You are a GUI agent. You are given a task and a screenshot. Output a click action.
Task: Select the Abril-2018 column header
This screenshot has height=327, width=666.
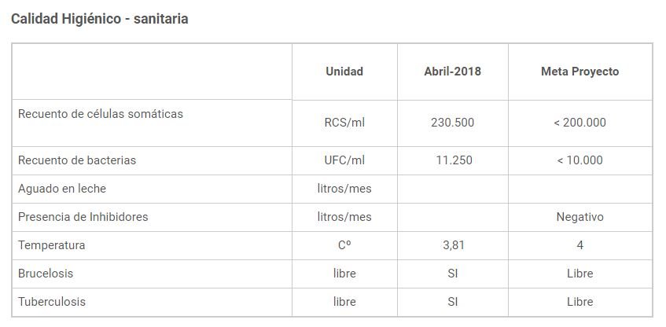coord(452,72)
